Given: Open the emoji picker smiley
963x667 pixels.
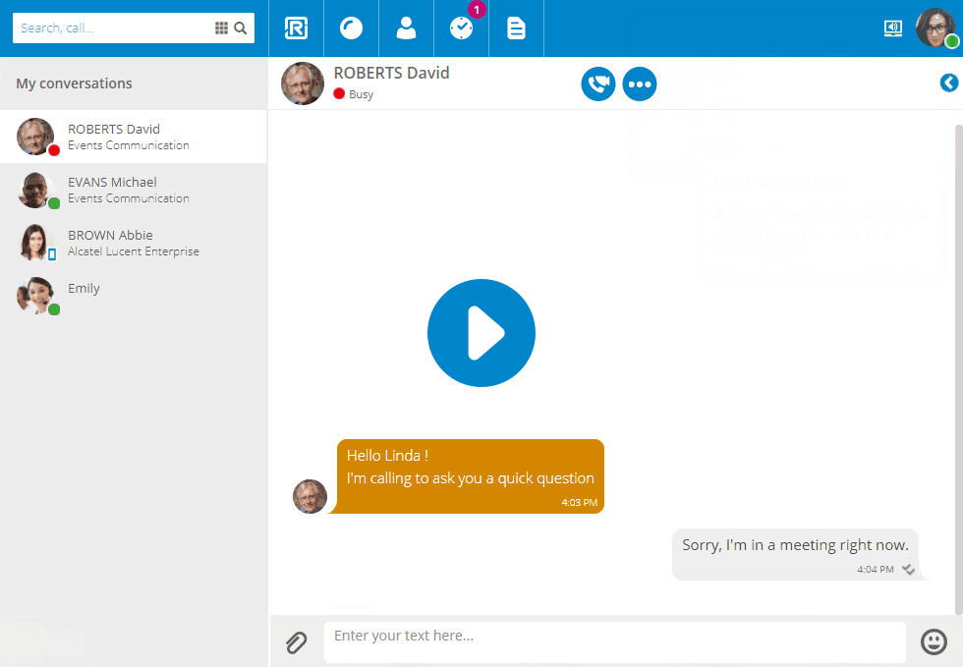Looking at the screenshot, I should pos(933,641).
